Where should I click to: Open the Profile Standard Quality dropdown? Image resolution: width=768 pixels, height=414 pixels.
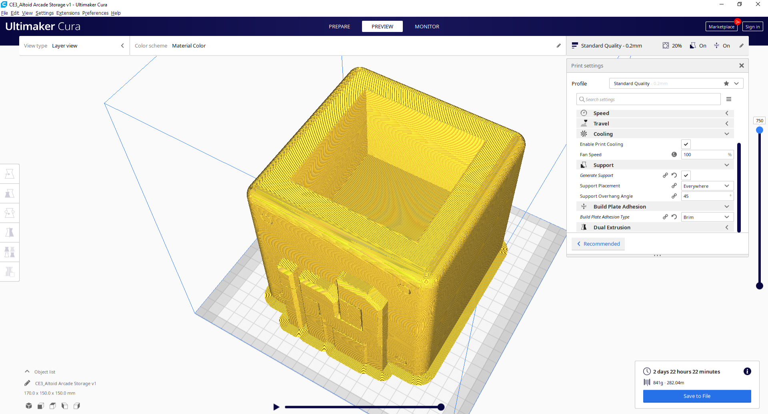pyautogui.click(x=676, y=84)
